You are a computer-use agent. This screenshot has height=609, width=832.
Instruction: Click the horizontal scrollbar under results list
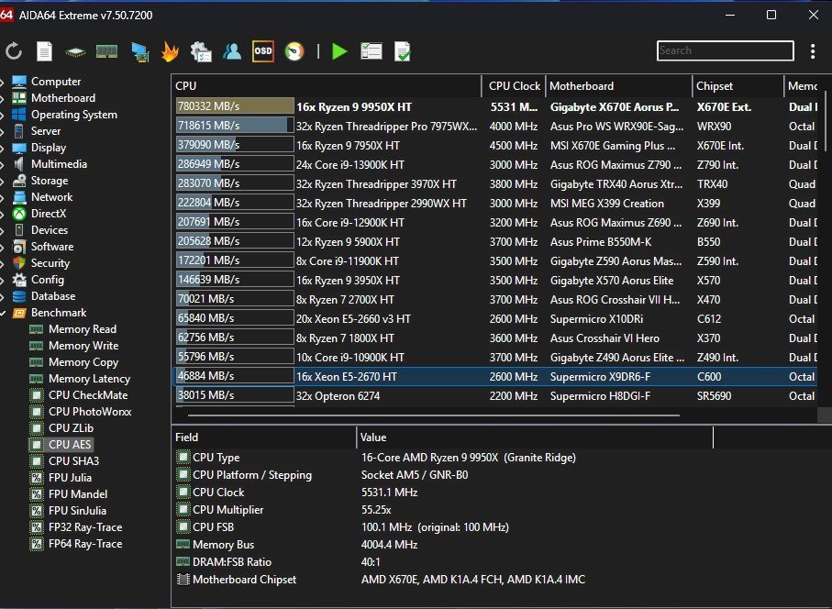click(433, 415)
